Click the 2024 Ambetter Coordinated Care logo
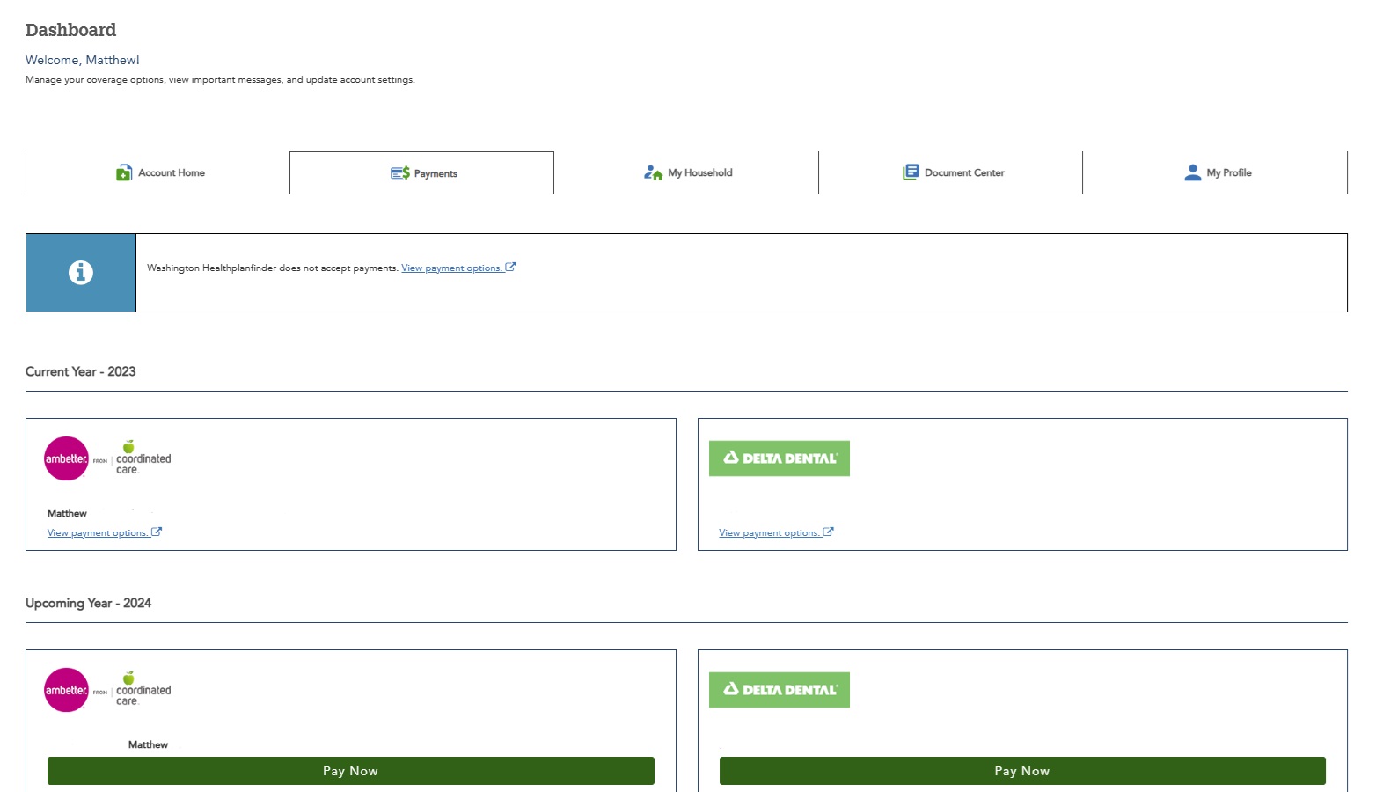Viewport: 1398px width, 792px height. [107, 690]
